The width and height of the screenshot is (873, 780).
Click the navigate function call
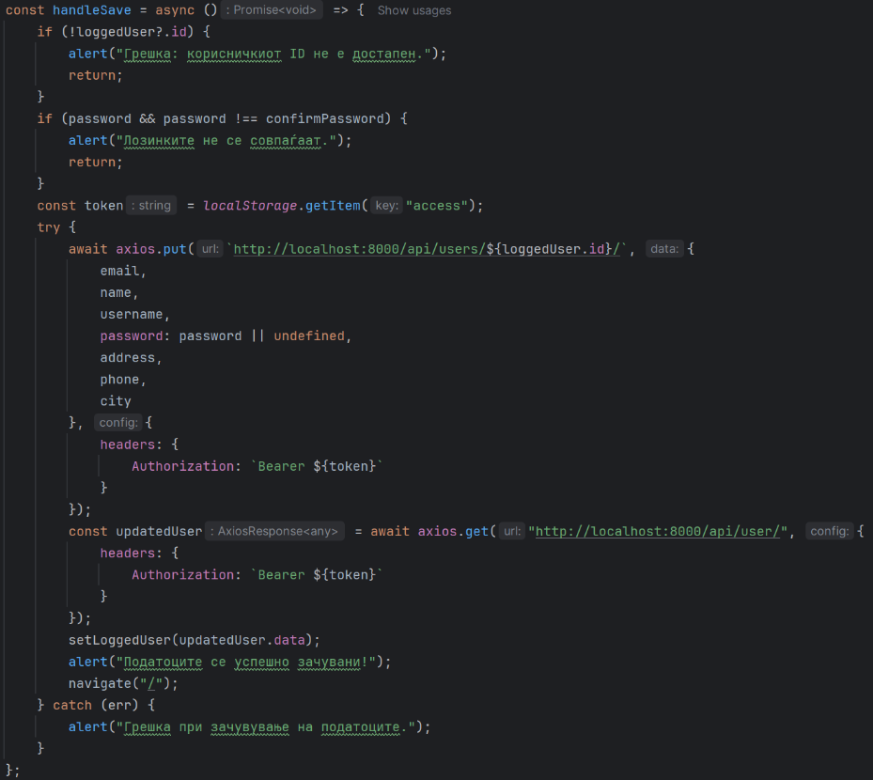[100, 683]
